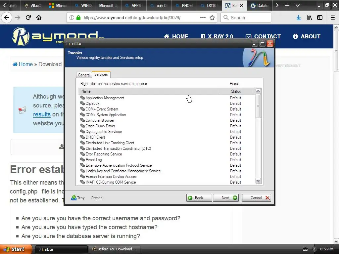The width and height of the screenshot is (339, 254).
Task: Select the Application Management service gear icon
Action: click(82, 98)
